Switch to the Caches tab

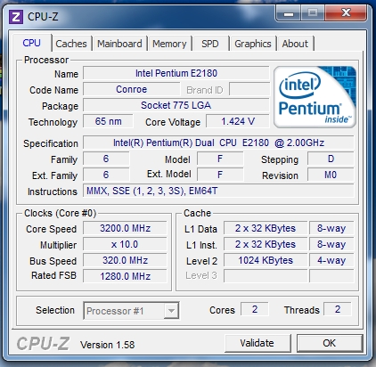pos(71,44)
